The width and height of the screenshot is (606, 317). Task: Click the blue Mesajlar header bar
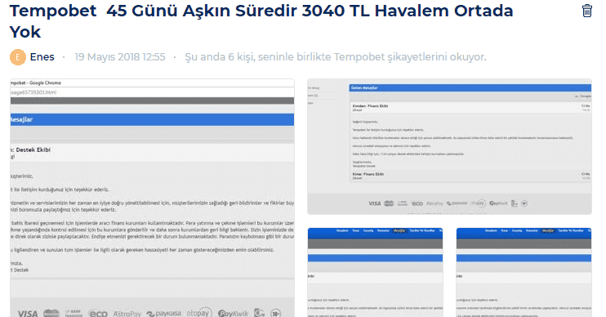click(x=152, y=119)
